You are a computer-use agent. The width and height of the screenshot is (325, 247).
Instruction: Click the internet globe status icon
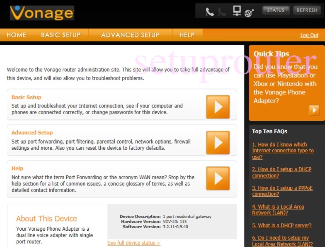click(249, 12)
